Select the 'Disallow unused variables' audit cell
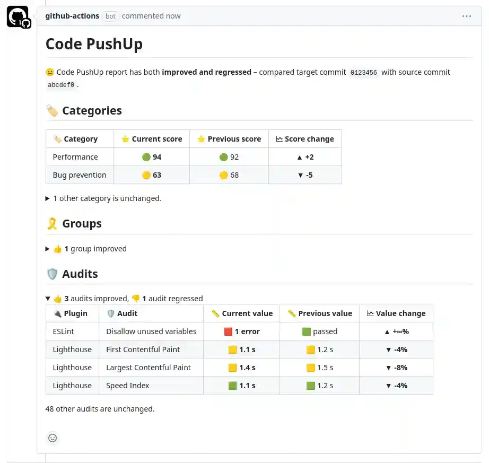The width and height of the screenshot is (489, 463). click(151, 331)
